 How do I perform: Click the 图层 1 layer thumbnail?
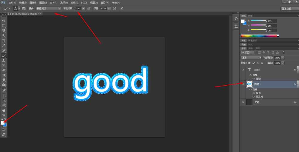click(249, 84)
